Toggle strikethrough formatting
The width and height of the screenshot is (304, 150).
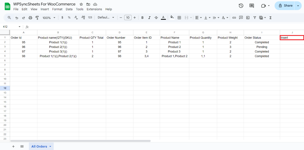156,17
